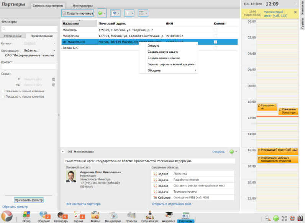The image size is (305, 224).
Task: Click the green plus icon in ИТ Минсельхоз panel
Action: coord(231,152)
